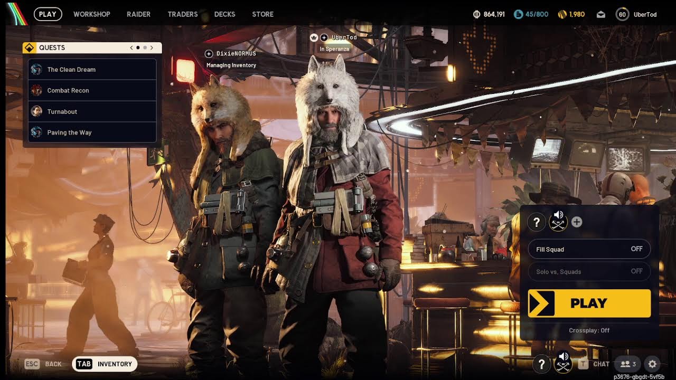Click the blue stash icon beside 45/800
Image resolution: width=676 pixels, height=380 pixels.
518,15
